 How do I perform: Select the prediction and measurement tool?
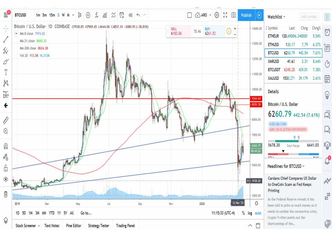(x=6, y=94)
